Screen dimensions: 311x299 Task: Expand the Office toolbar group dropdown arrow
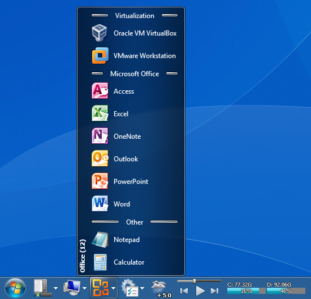coord(114,288)
